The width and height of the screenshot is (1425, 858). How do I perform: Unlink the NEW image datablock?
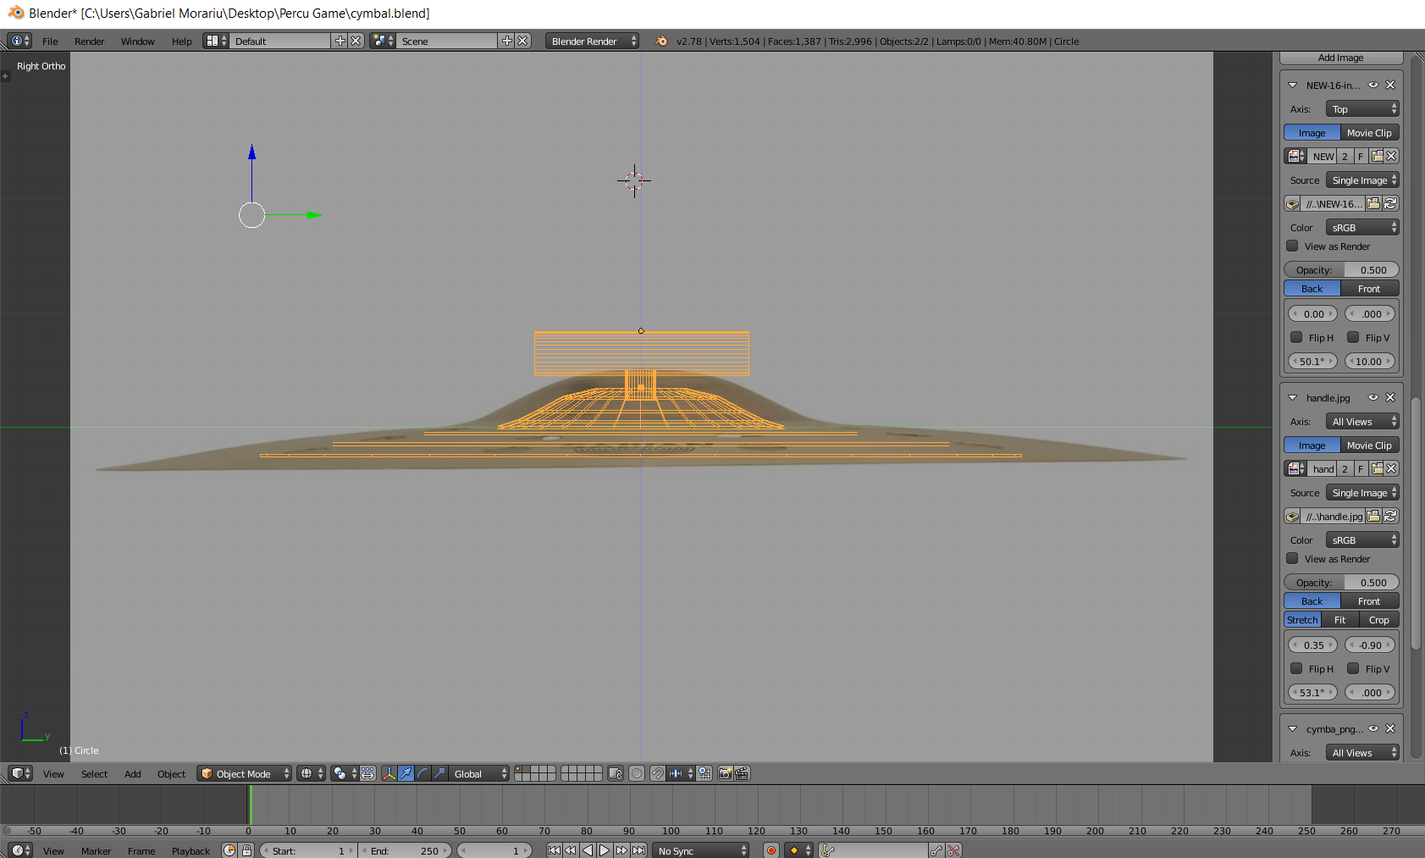(1391, 156)
